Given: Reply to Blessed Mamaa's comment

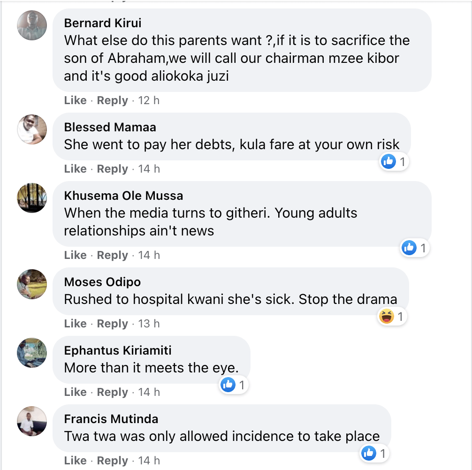Looking at the screenshot, I should click(x=112, y=169).
